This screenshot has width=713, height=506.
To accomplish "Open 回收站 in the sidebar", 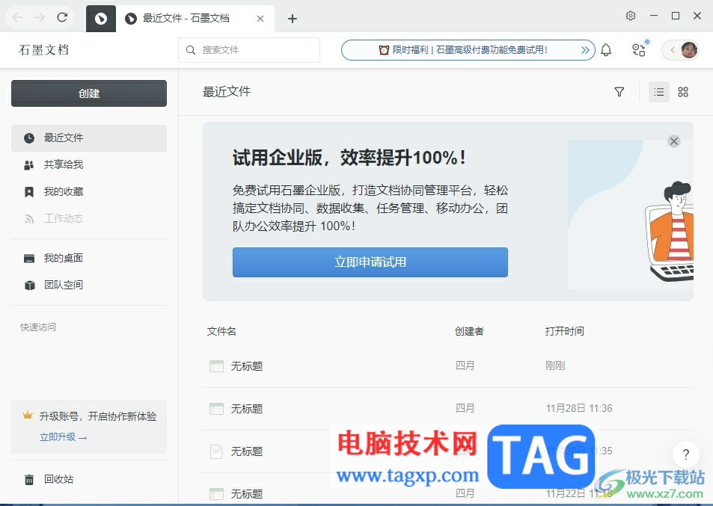I will pyautogui.click(x=89, y=479).
